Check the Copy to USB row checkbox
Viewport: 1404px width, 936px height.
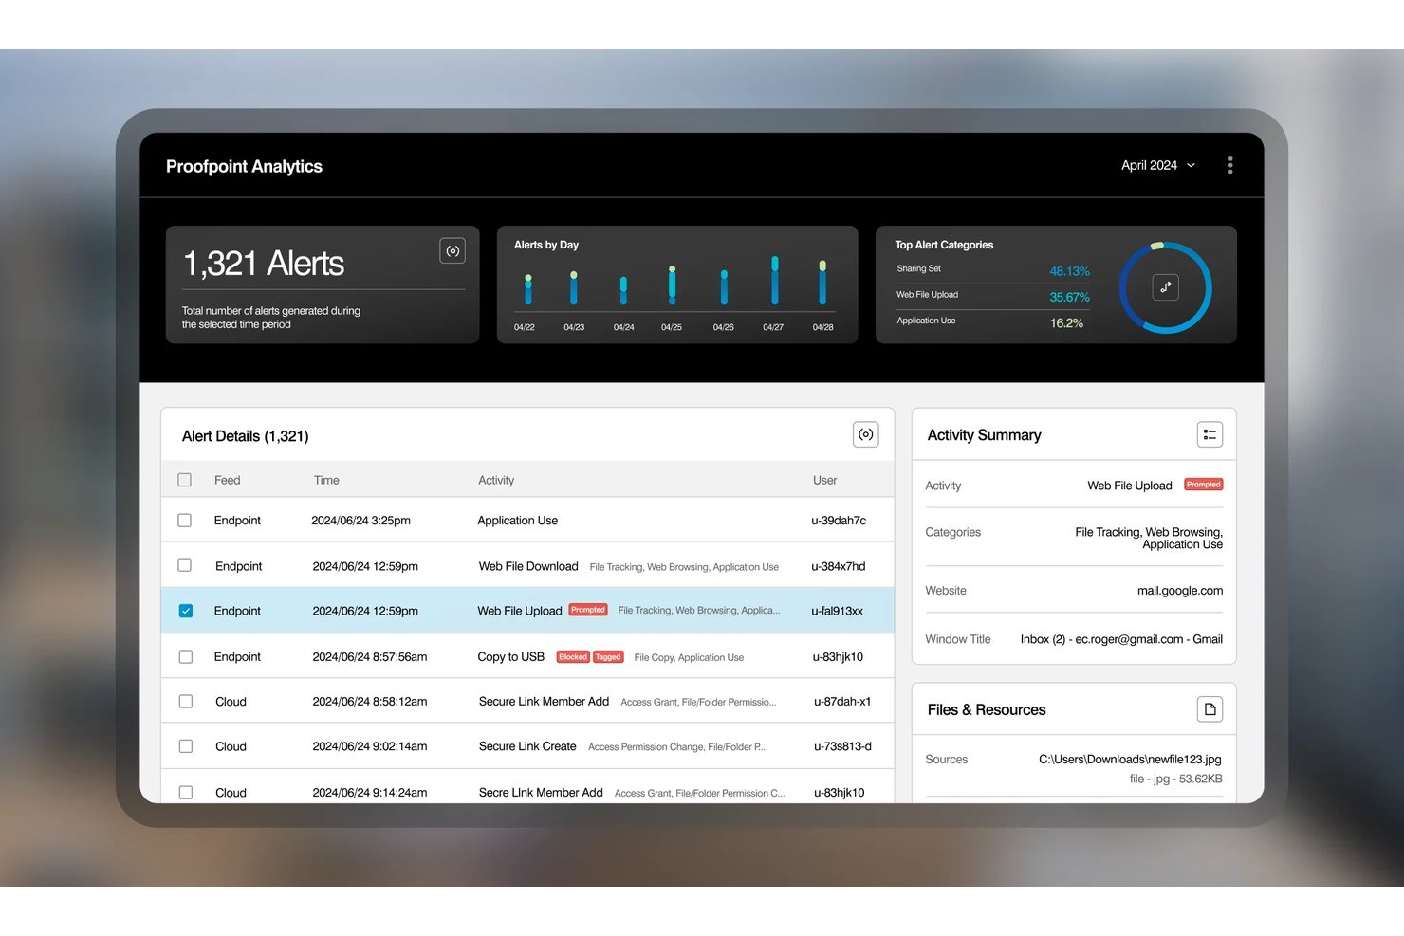(x=186, y=656)
